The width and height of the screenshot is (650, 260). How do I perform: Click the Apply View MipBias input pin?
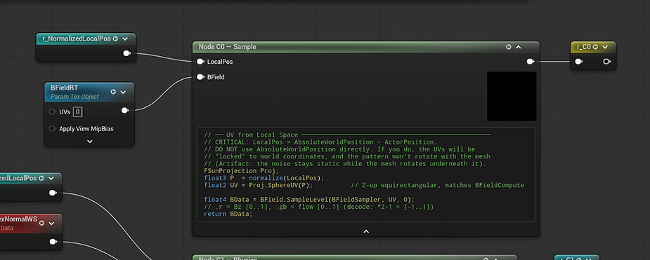tap(52, 128)
